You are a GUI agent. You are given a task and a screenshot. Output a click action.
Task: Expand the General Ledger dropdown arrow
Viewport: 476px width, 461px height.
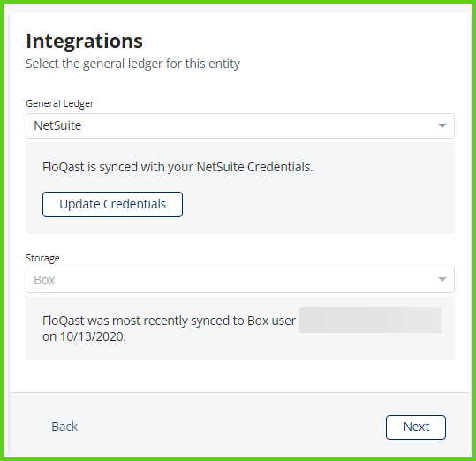click(442, 125)
